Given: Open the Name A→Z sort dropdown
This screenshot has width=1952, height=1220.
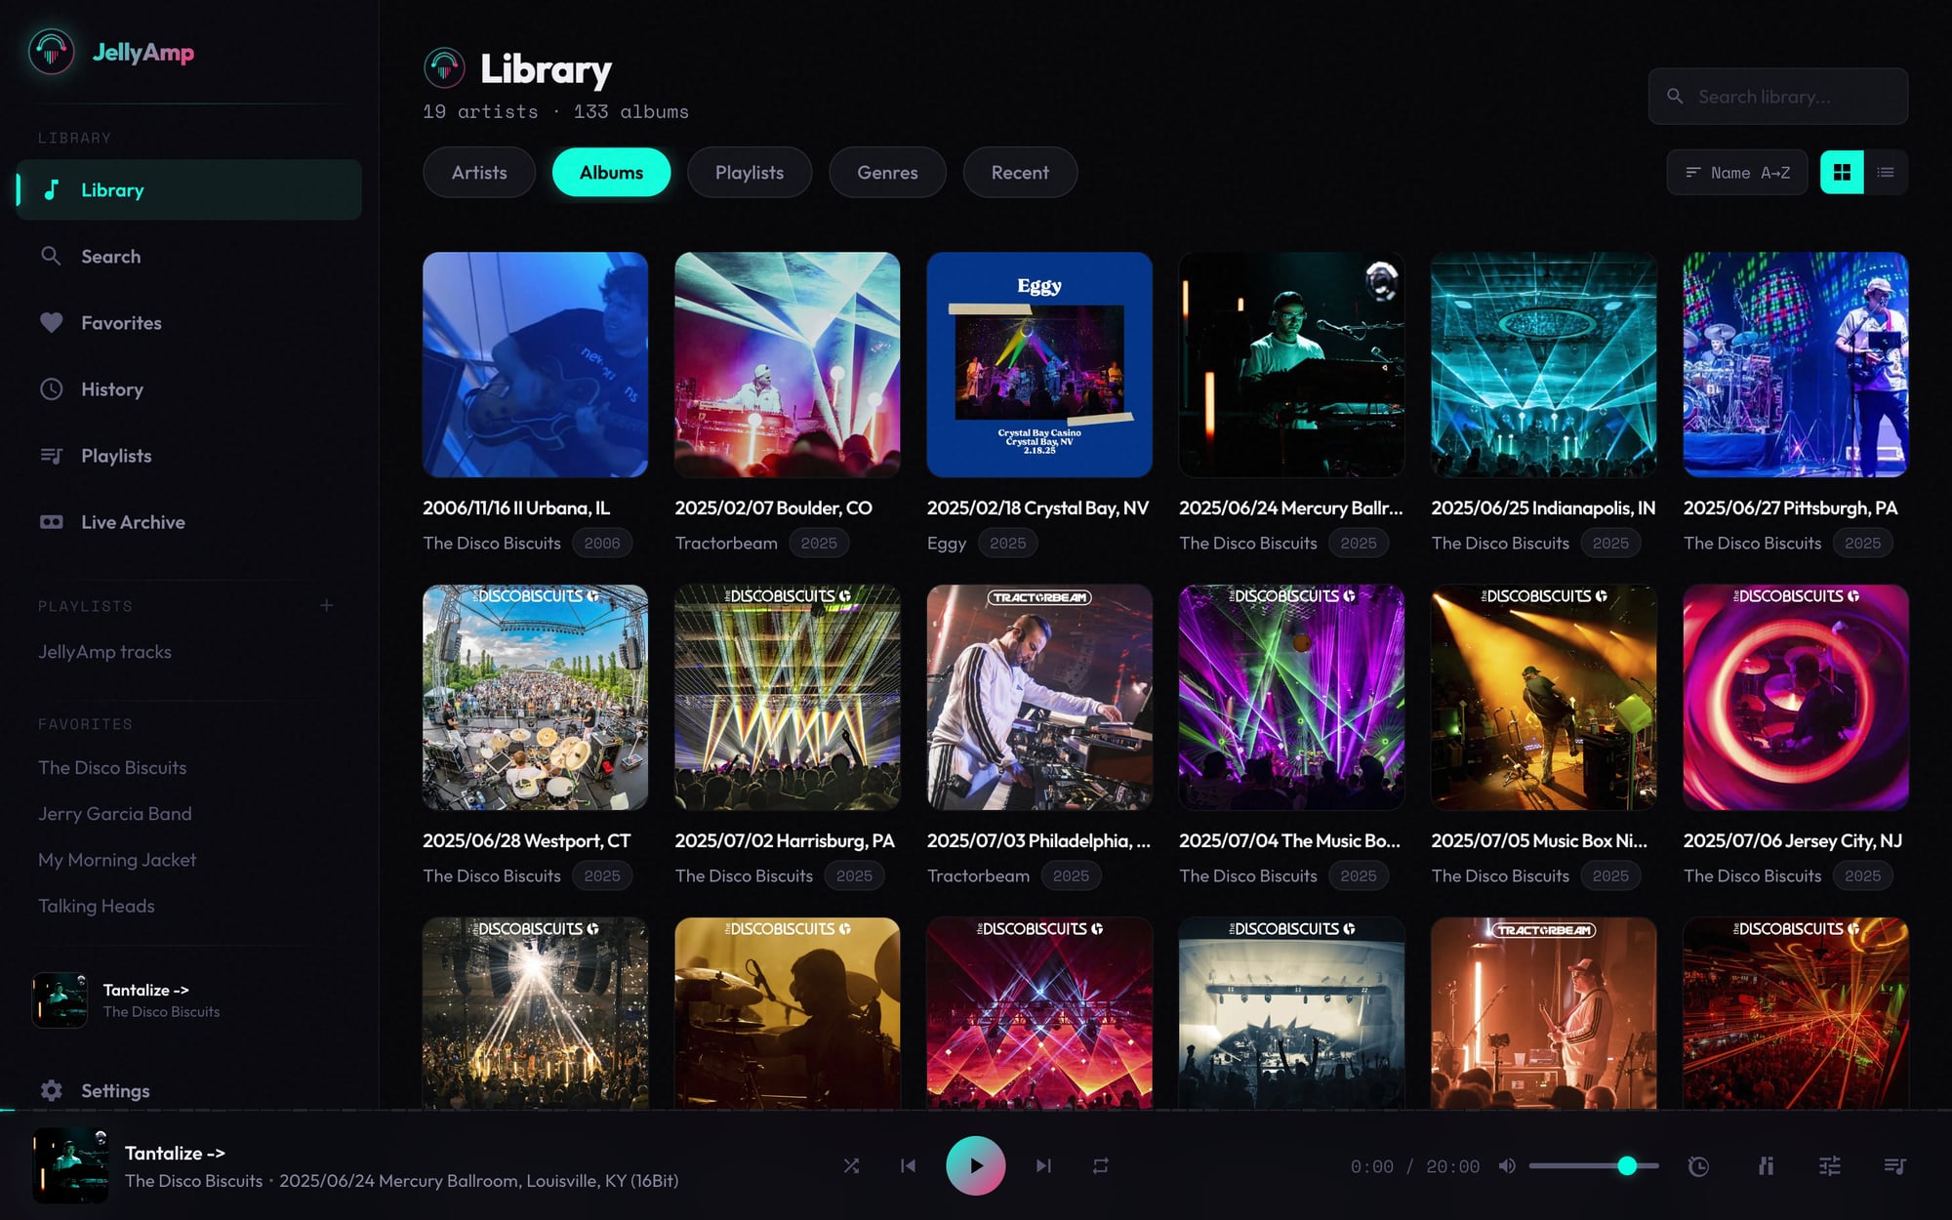Looking at the screenshot, I should [x=1736, y=172].
